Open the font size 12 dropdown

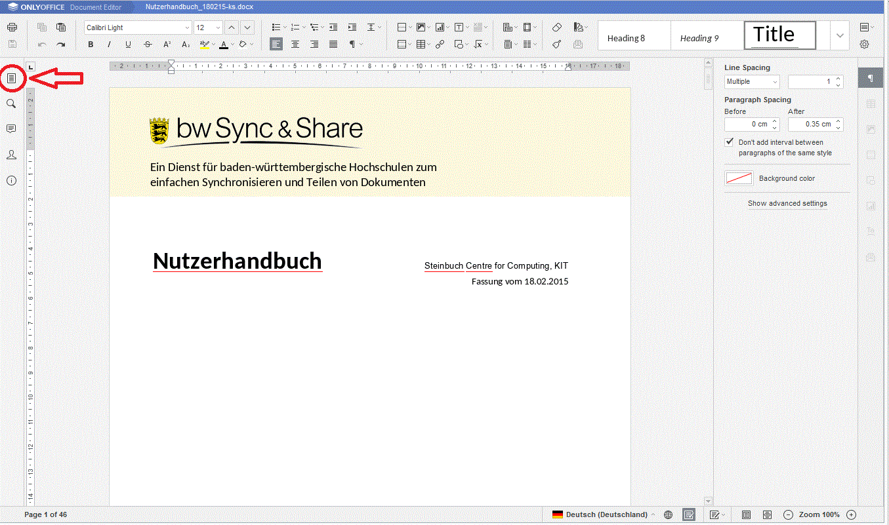click(218, 28)
